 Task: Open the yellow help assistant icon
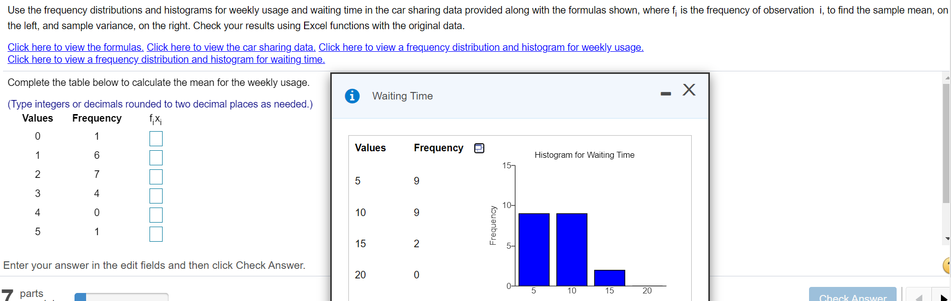point(947,265)
